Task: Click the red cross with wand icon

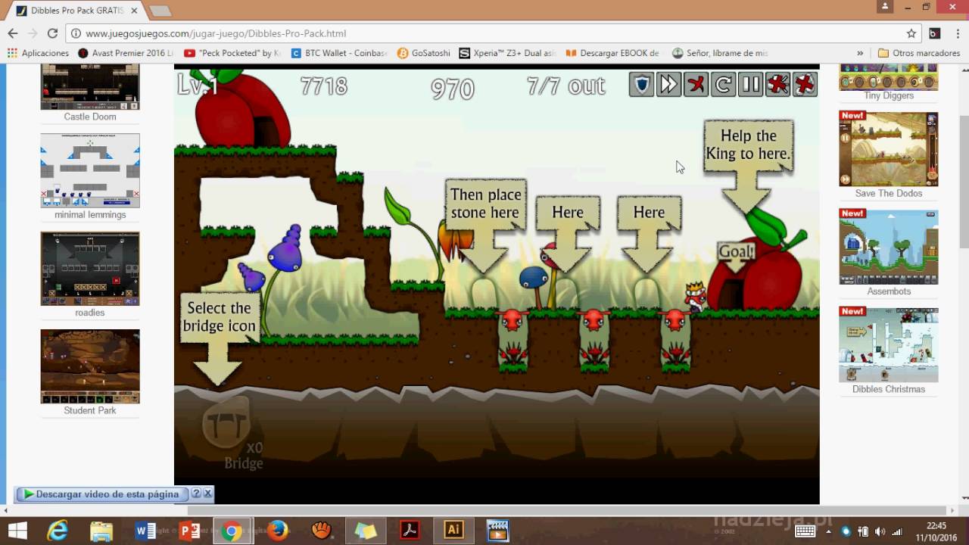Action: (x=777, y=85)
